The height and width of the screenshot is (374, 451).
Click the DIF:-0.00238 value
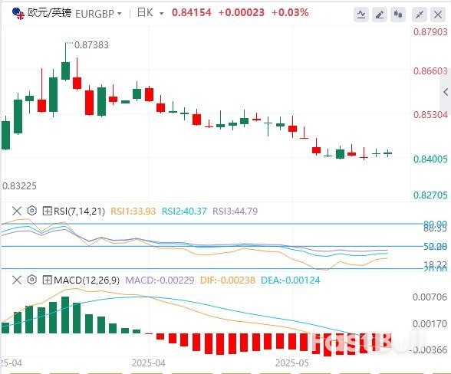(x=228, y=280)
